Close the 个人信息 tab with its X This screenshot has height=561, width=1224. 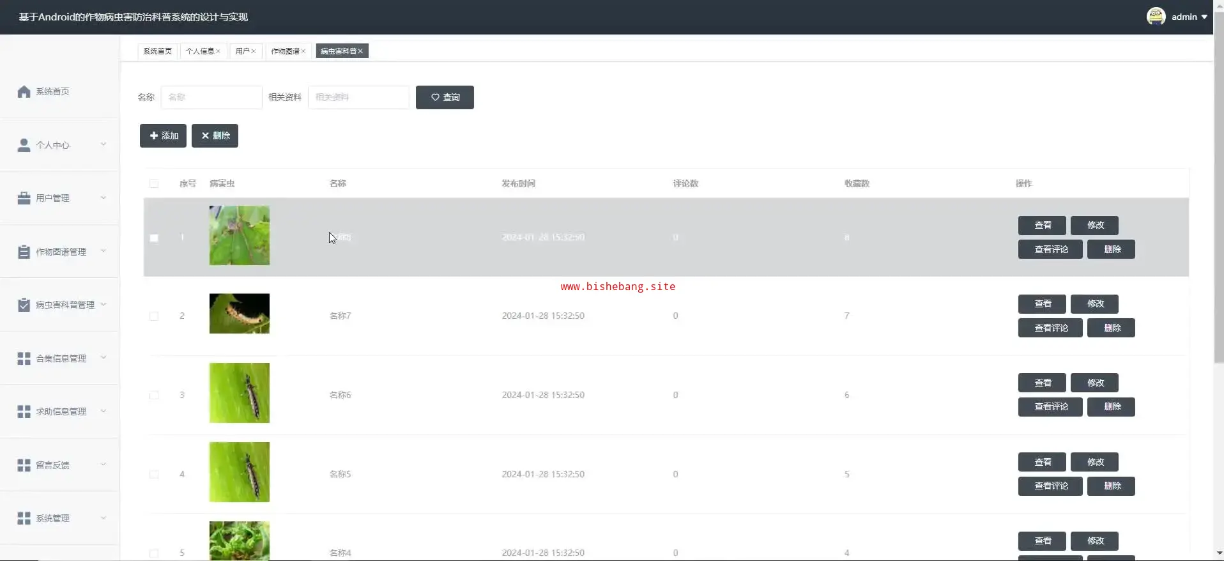(x=218, y=51)
